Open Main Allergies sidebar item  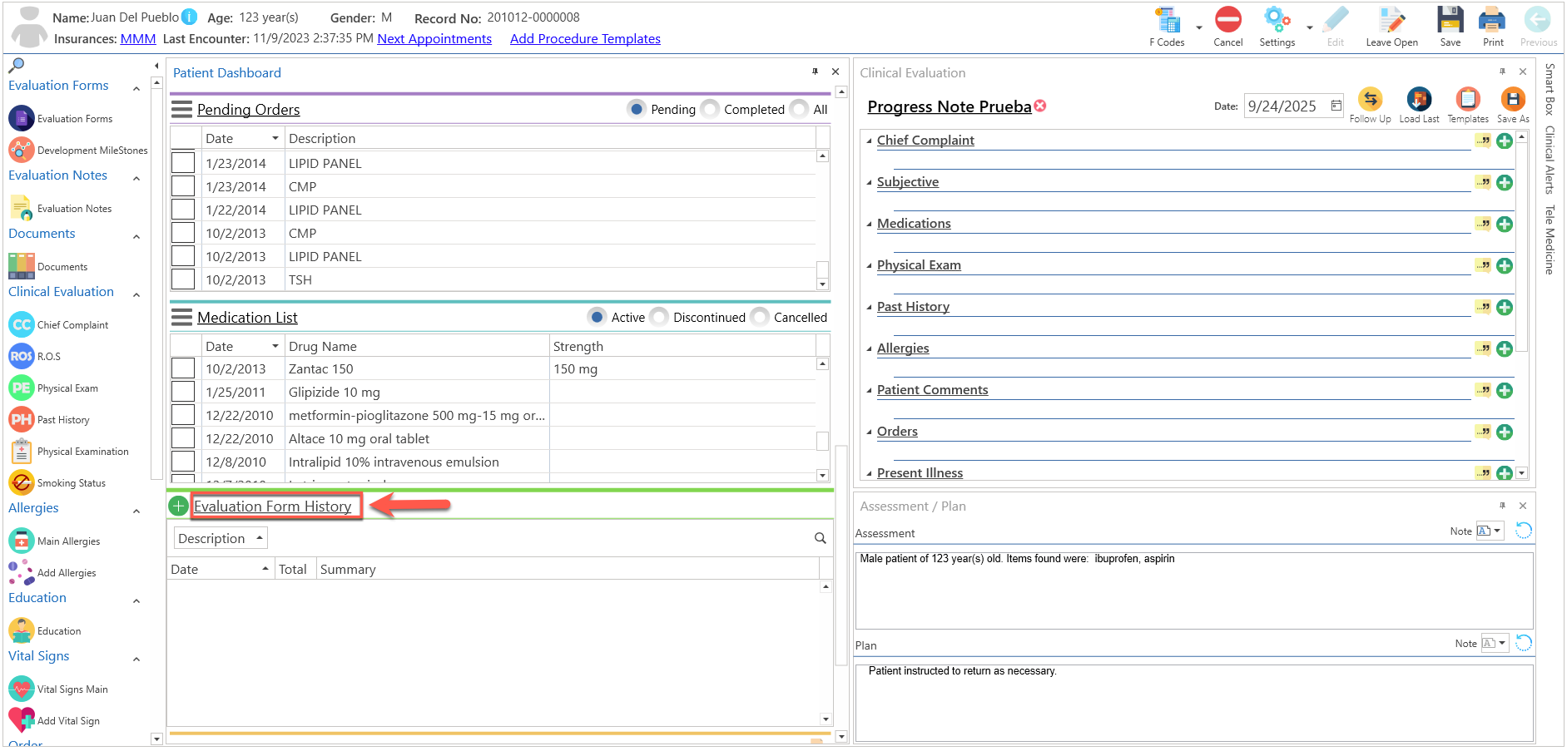(54, 541)
